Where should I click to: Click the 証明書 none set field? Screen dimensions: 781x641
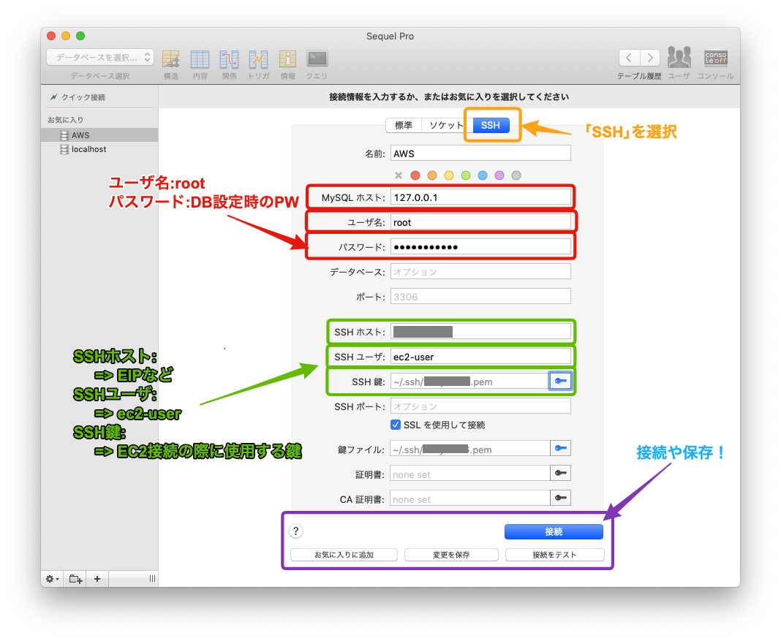(469, 474)
